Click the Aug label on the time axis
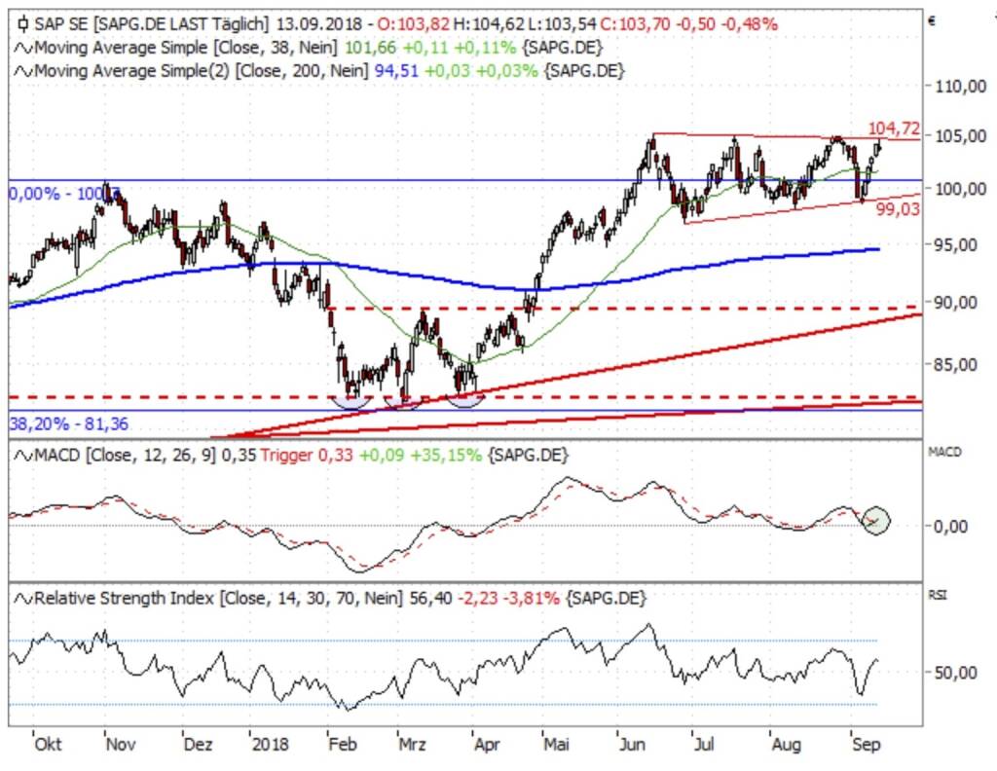 coord(786,745)
